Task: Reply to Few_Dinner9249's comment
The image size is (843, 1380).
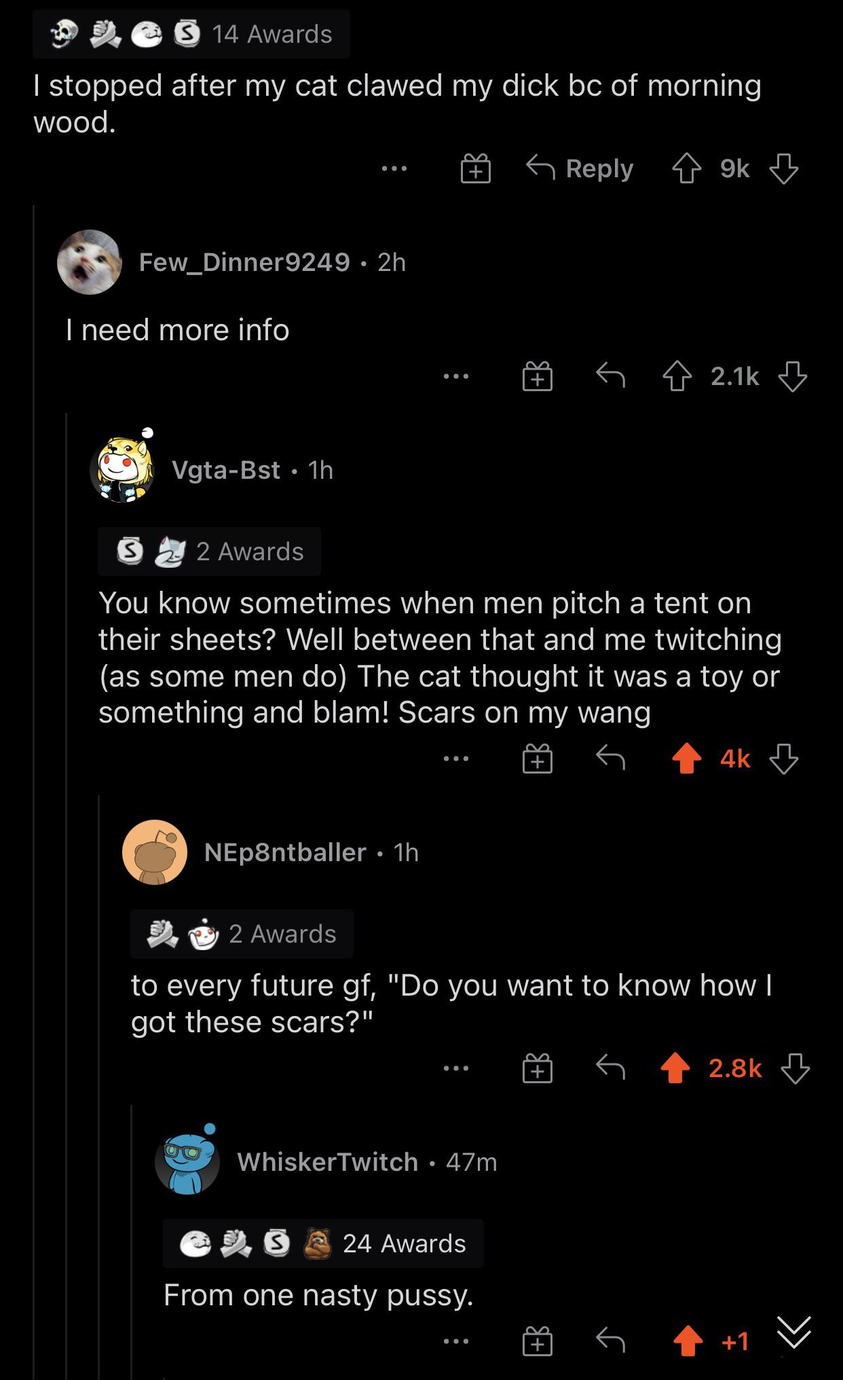Action: click(610, 376)
